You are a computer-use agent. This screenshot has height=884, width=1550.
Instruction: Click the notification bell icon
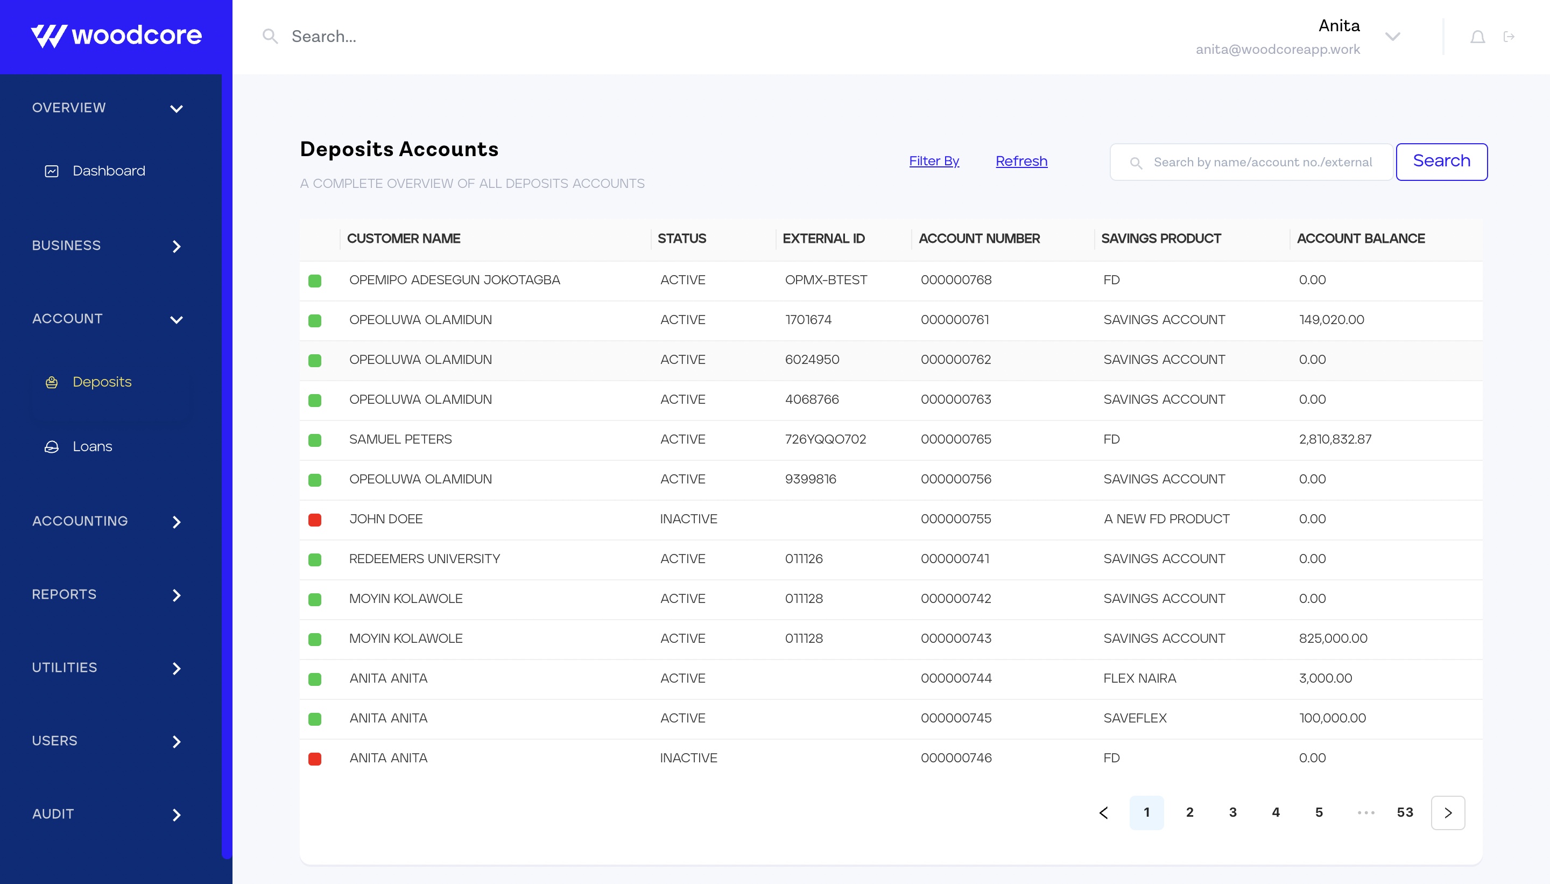click(1477, 37)
